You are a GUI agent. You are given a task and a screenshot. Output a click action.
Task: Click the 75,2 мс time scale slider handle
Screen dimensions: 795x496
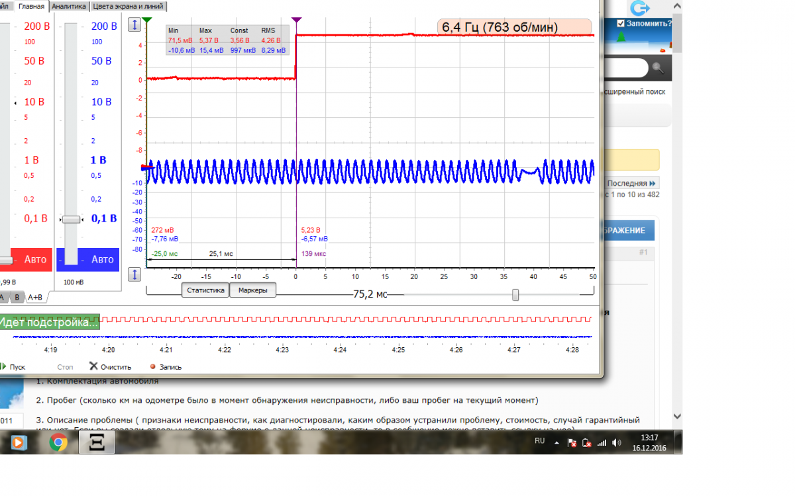(515, 295)
